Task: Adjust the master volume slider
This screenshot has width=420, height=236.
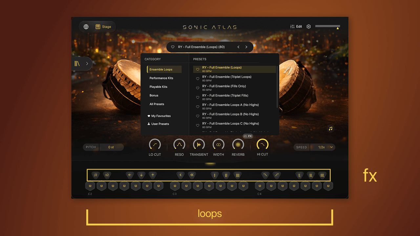Action: coord(327,26)
